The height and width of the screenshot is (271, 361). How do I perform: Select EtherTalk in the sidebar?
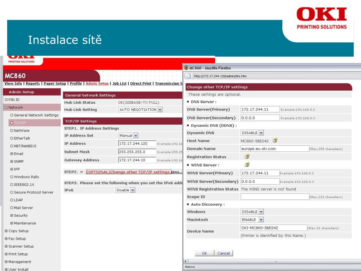point(22,138)
